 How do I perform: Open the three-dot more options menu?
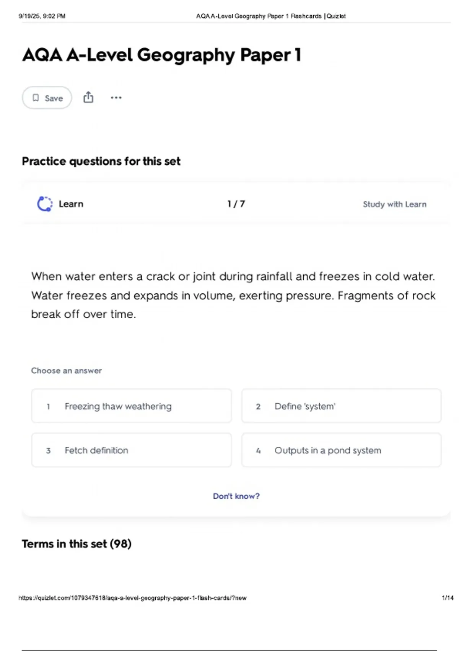click(x=116, y=98)
